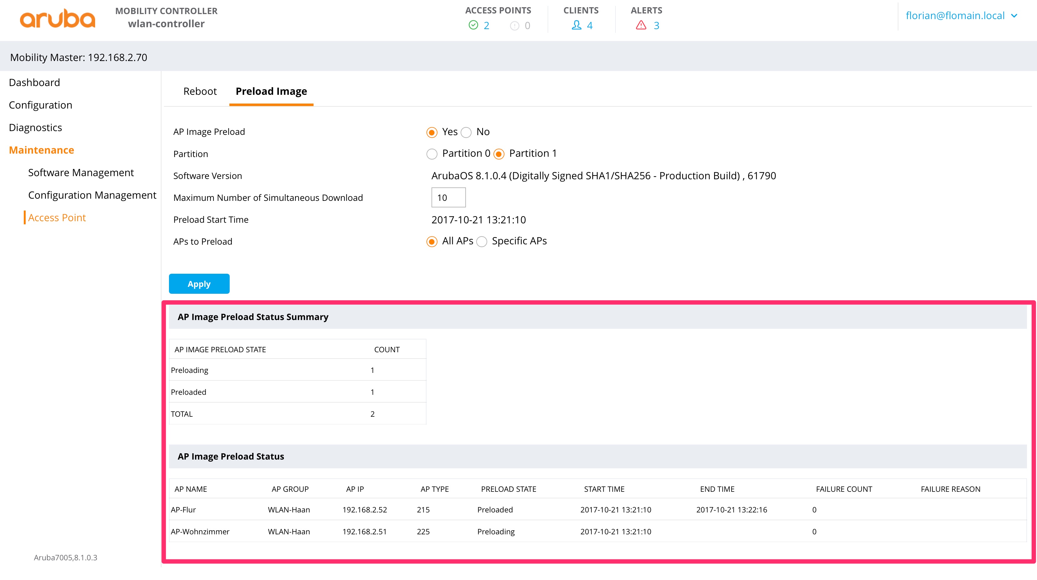This screenshot has width=1037, height=580.
Task: Click the green access points up icon
Action: (x=473, y=25)
